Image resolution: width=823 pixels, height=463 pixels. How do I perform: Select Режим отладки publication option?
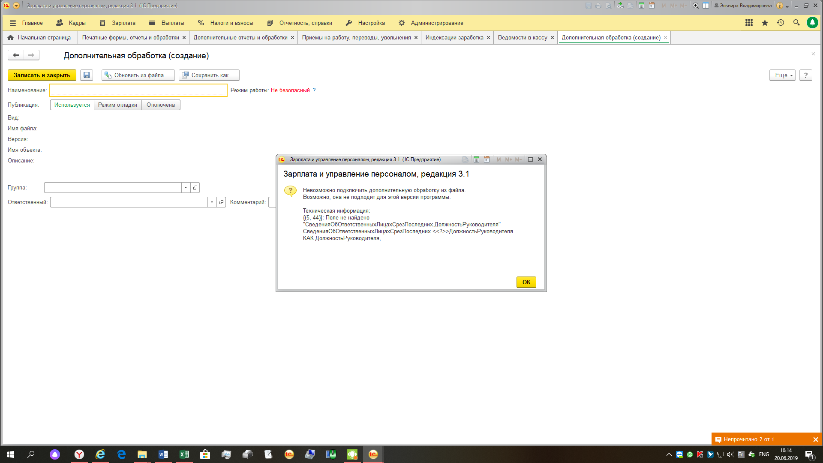click(117, 105)
